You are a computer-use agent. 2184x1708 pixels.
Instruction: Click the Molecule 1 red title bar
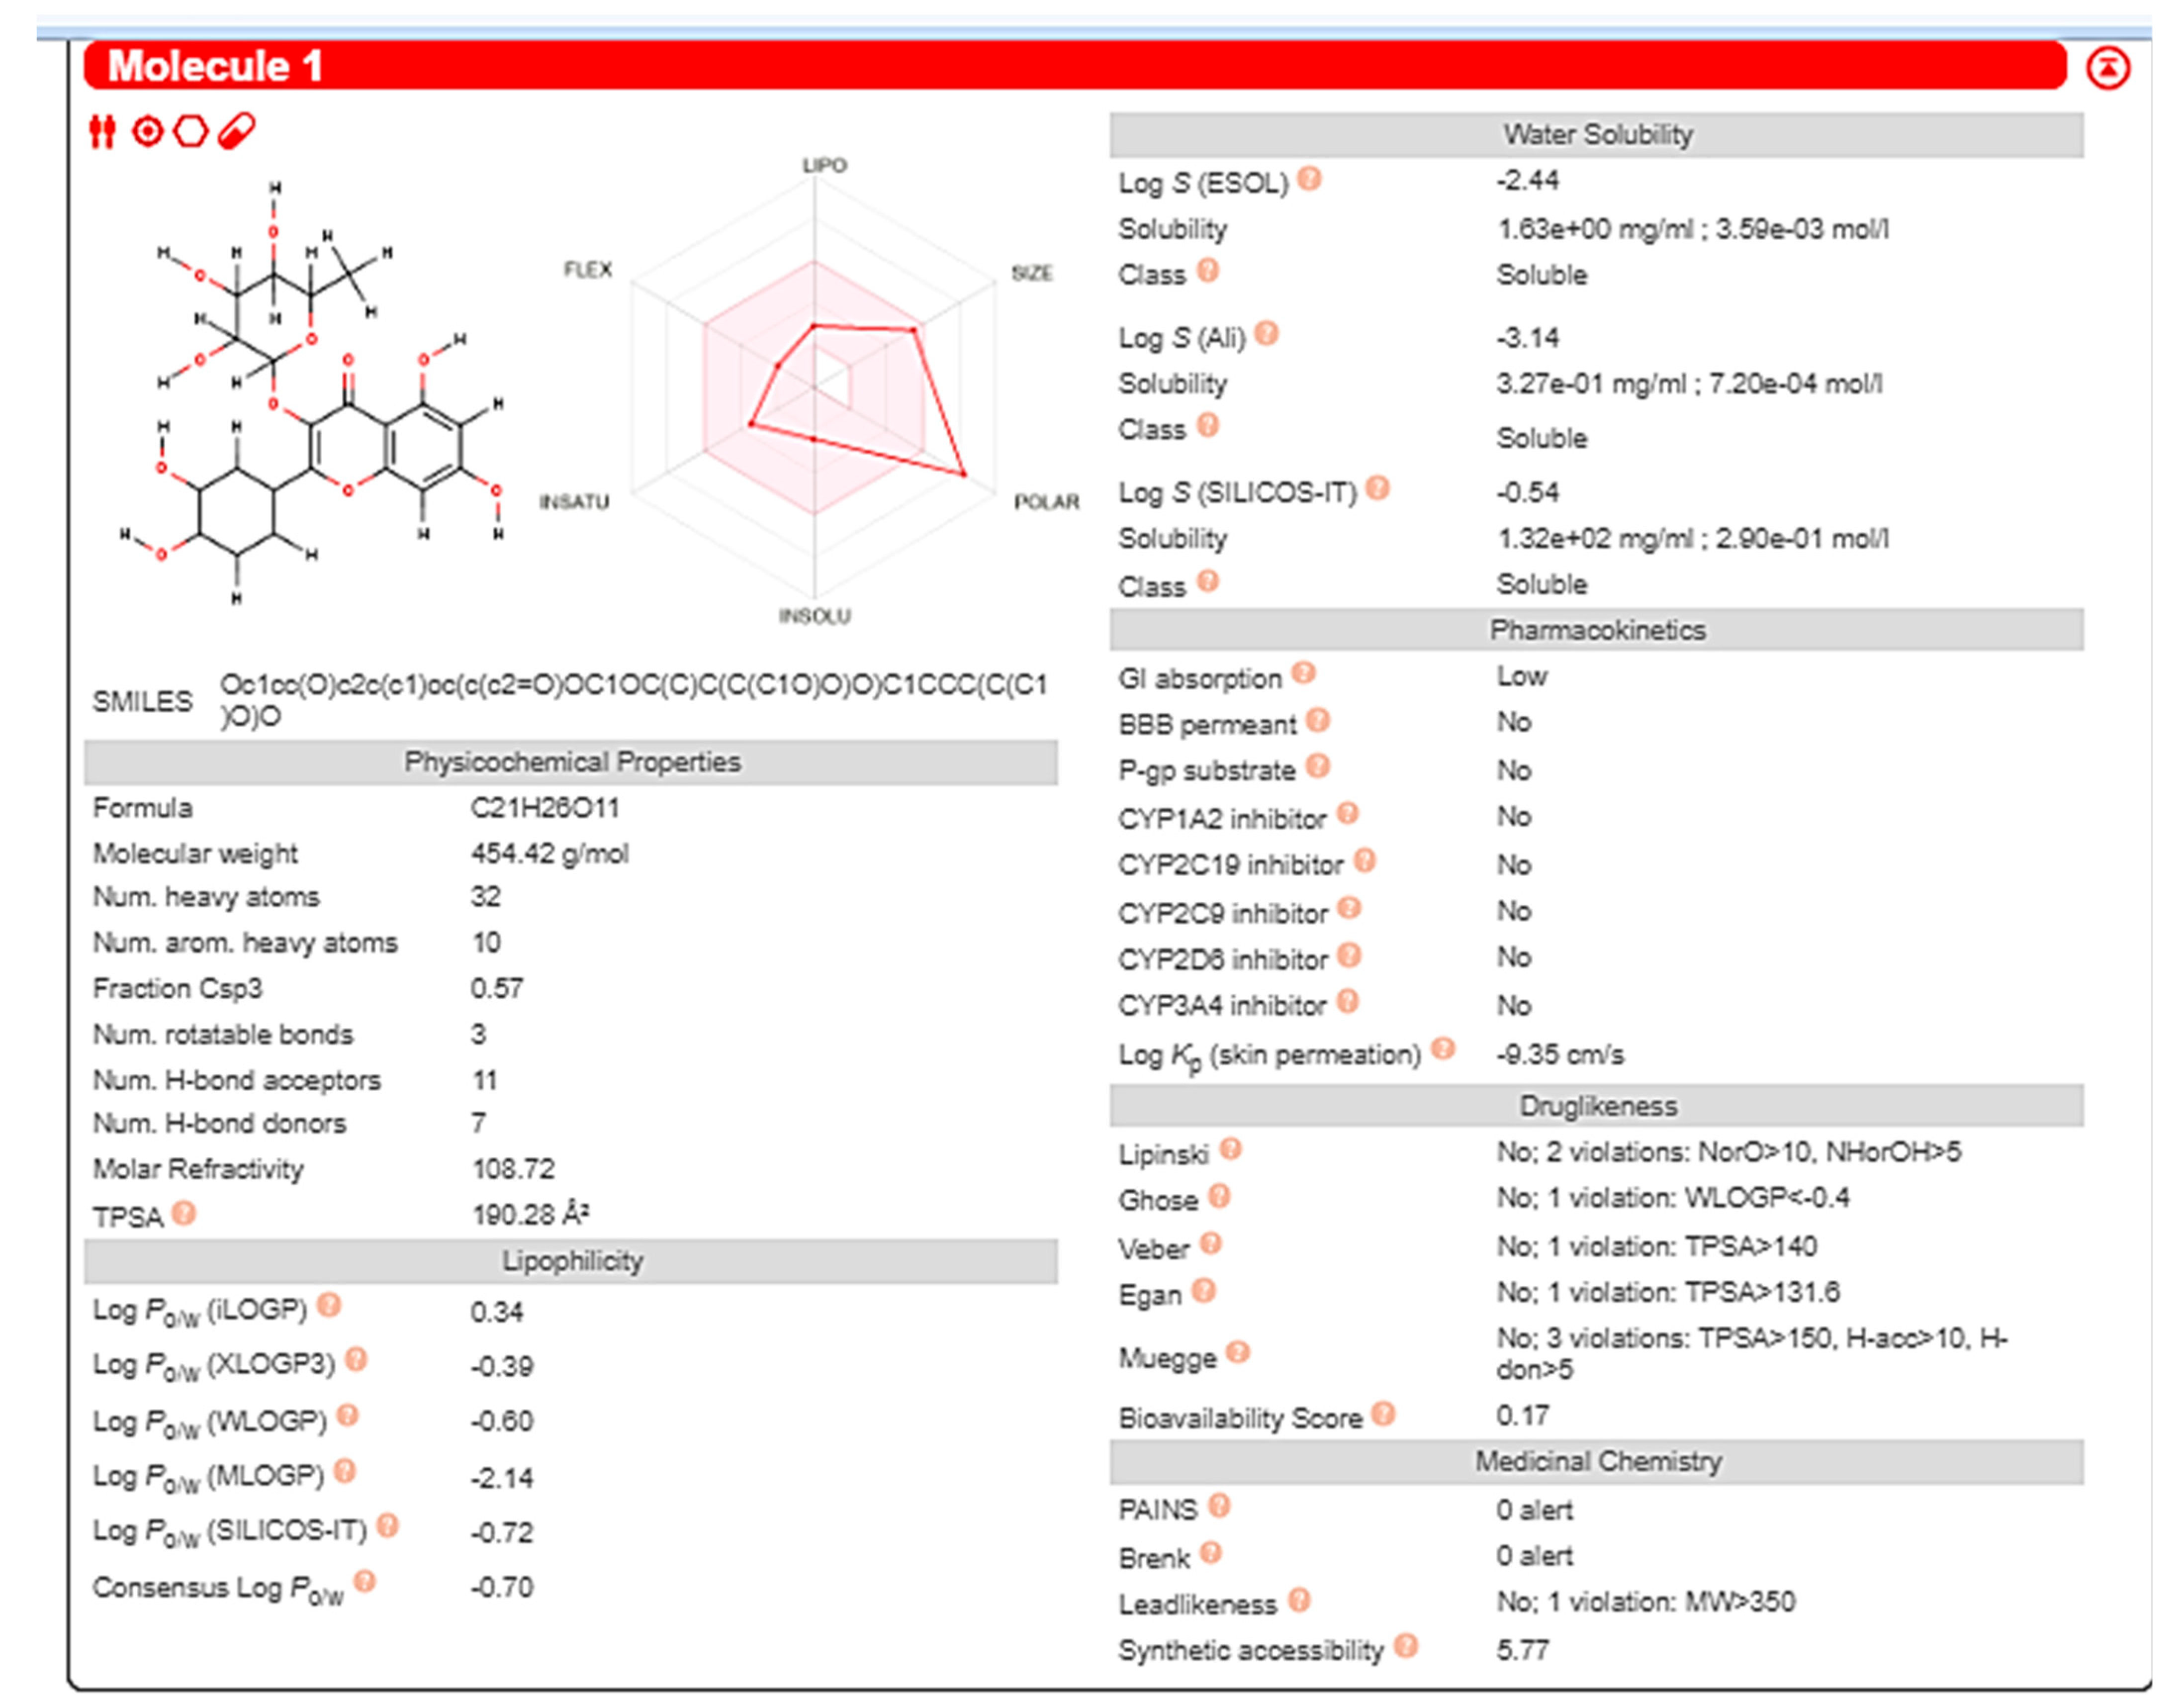1074,66
